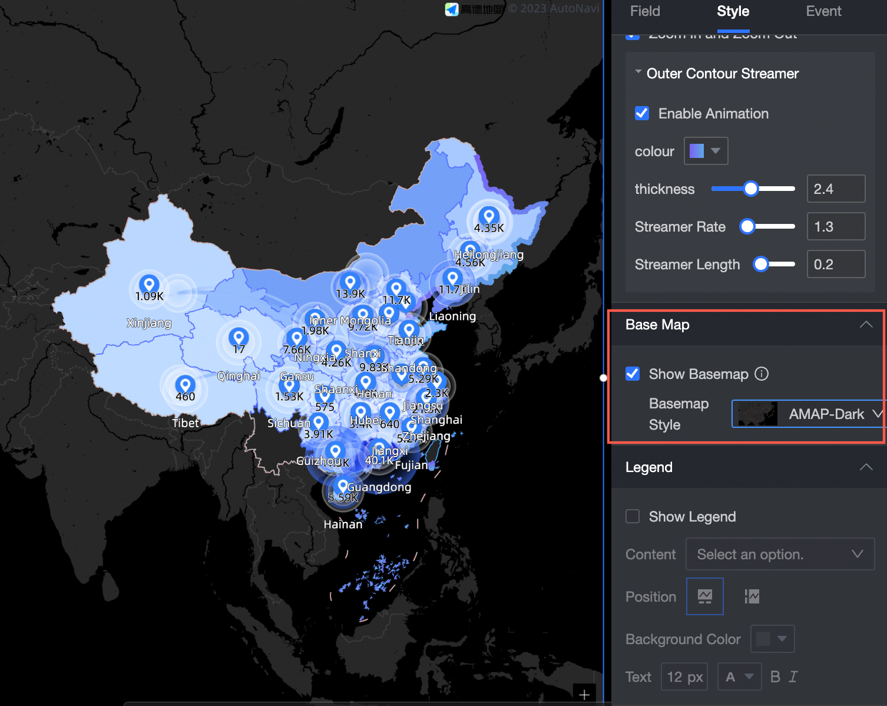Enable Show Legend
The height and width of the screenshot is (706, 887).
tap(632, 516)
